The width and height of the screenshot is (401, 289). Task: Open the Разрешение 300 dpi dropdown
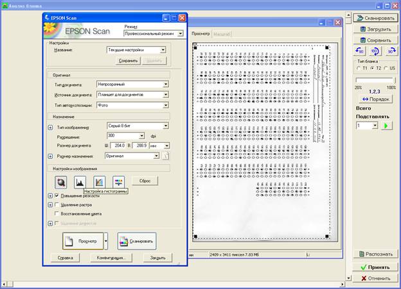pos(125,136)
